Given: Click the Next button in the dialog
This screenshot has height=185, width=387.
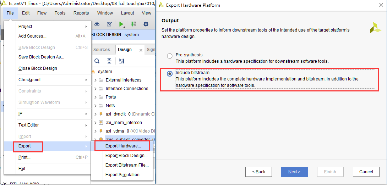Looking at the screenshot, I should click(294, 172).
